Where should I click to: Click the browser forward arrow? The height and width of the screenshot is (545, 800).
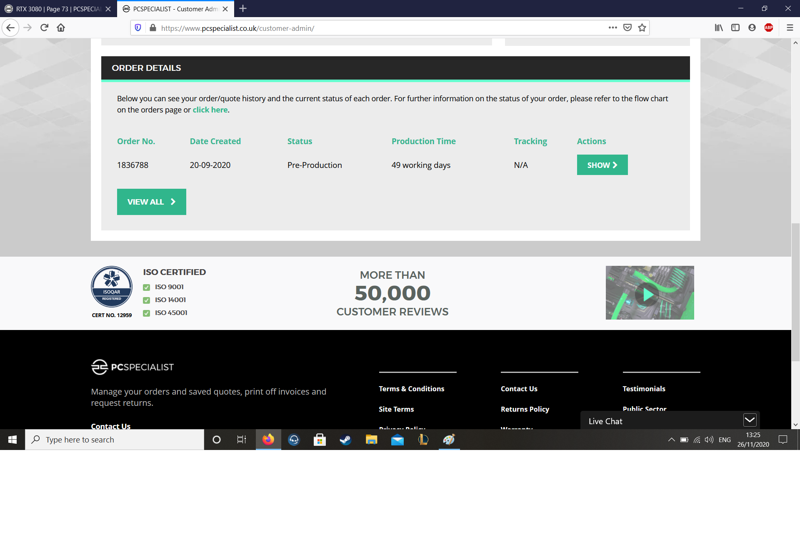(x=27, y=28)
